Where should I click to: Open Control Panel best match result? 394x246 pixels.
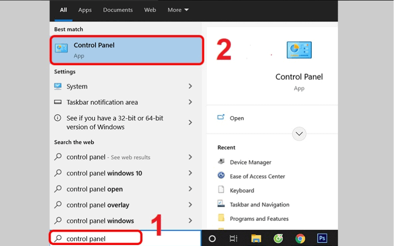coord(127,50)
